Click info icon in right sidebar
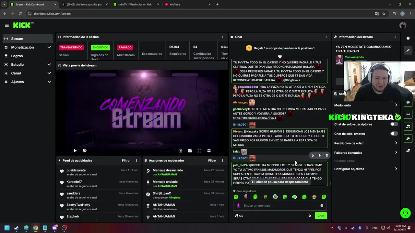 point(408,38)
